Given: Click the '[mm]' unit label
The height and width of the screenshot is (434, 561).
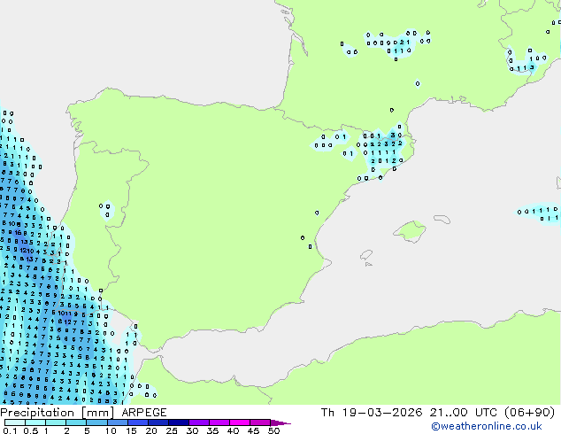Looking at the screenshot, I should click(x=98, y=413).
